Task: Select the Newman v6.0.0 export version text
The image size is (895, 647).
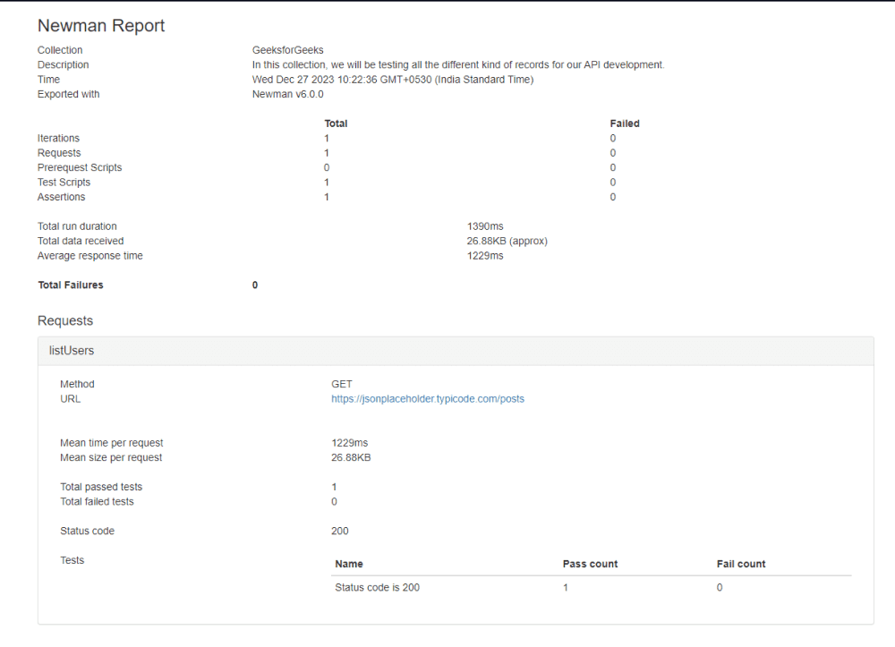Action: (x=287, y=94)
